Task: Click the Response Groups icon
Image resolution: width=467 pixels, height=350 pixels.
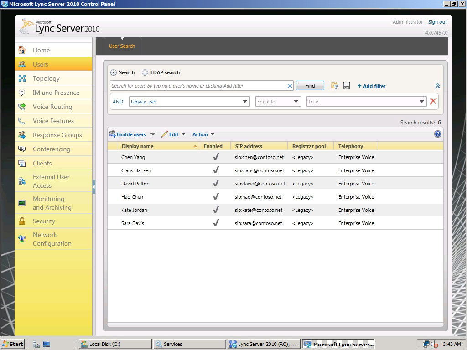Action: [22, 135]
